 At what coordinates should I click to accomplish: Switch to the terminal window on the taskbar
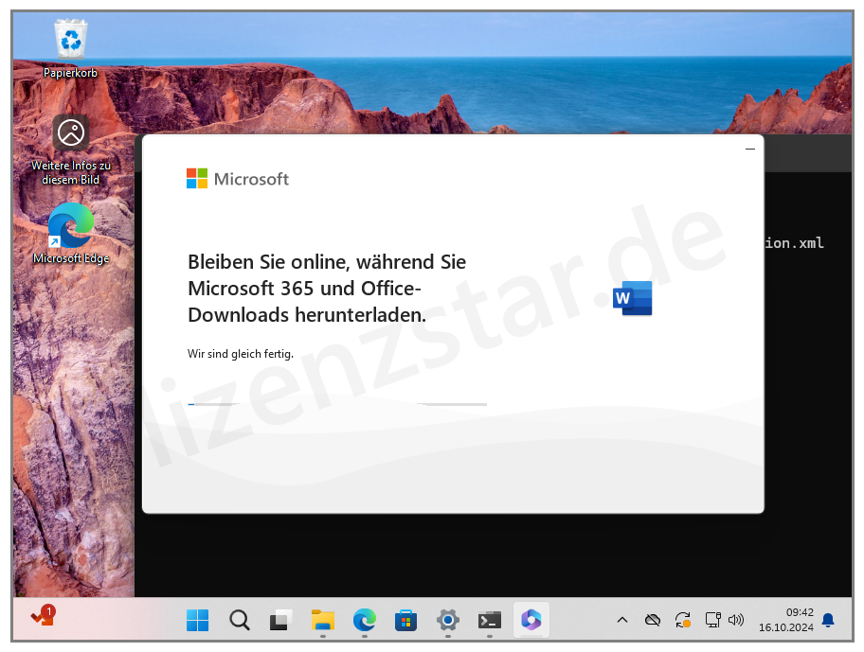tap(489, 621)
